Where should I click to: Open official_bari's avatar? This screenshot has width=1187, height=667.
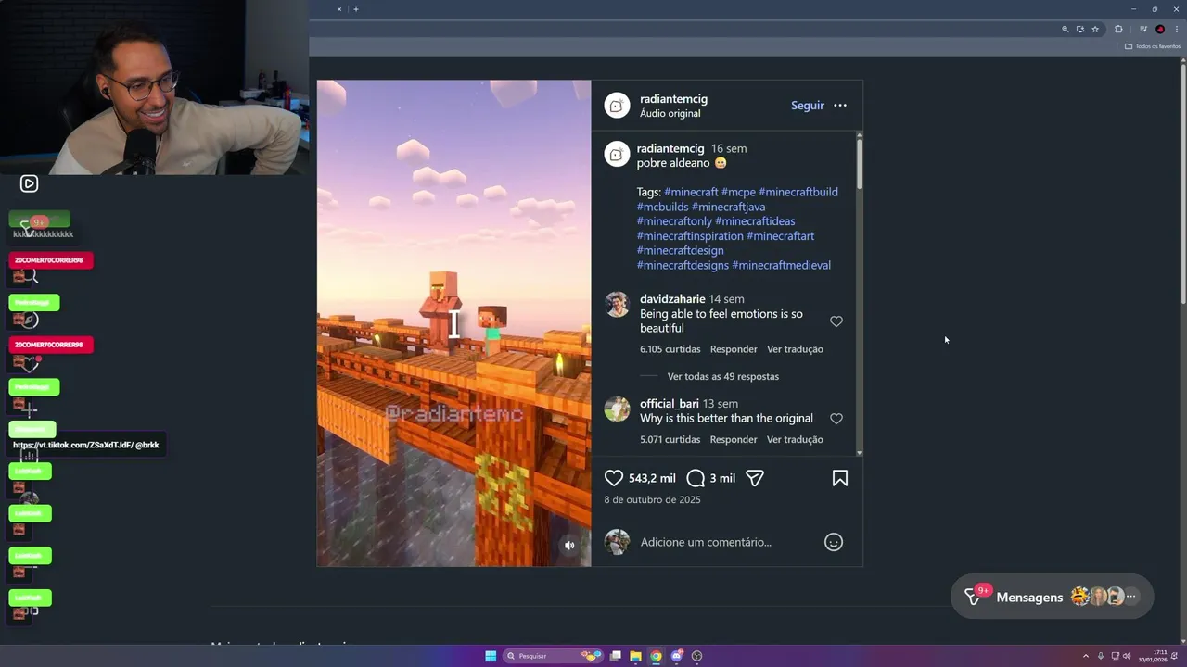tap(617, 409)
